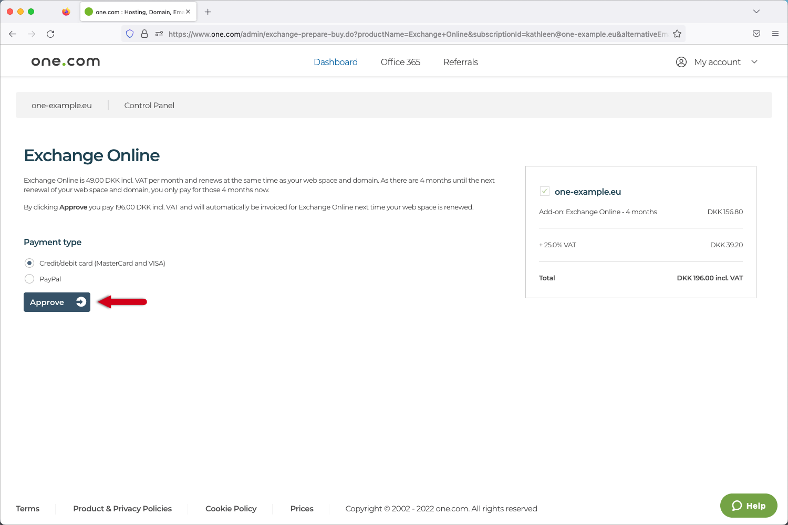Expand the My account dropdown chevron
The image size is (788, 525).
pyautogui.click(x=755, y=61)
